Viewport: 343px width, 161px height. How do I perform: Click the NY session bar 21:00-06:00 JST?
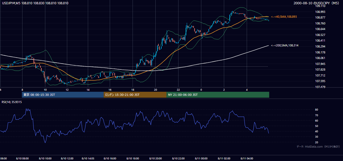coord(218,95)
